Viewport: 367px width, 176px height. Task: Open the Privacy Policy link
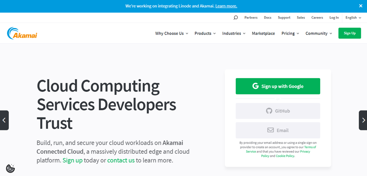(286, 154)
